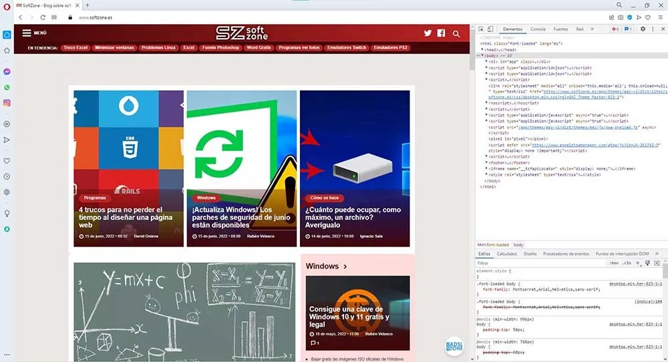Viewport: 668px width, 362px height.
Task: Expand the head element node
Action: tap(482, 50)
